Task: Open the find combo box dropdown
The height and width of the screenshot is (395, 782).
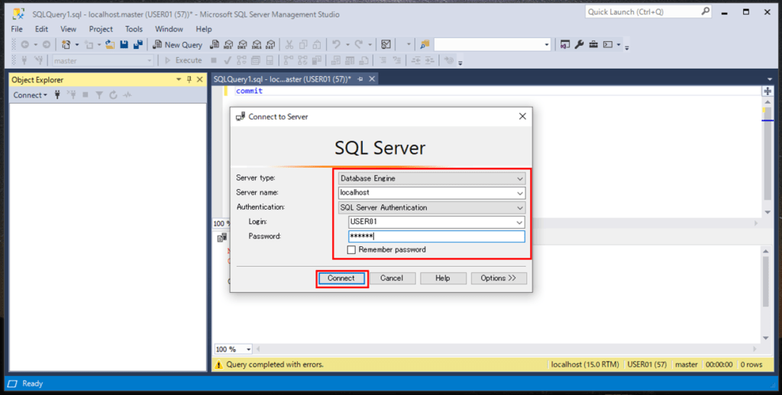Action: tap(546, 45)
